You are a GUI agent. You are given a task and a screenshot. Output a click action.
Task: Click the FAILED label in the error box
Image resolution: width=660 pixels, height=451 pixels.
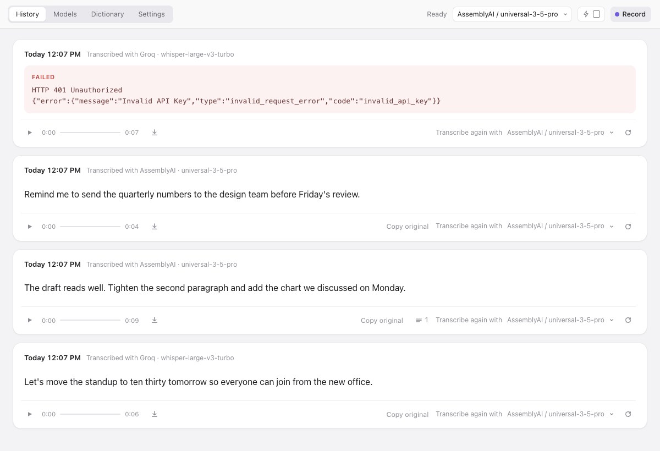[x=43, y=78]
